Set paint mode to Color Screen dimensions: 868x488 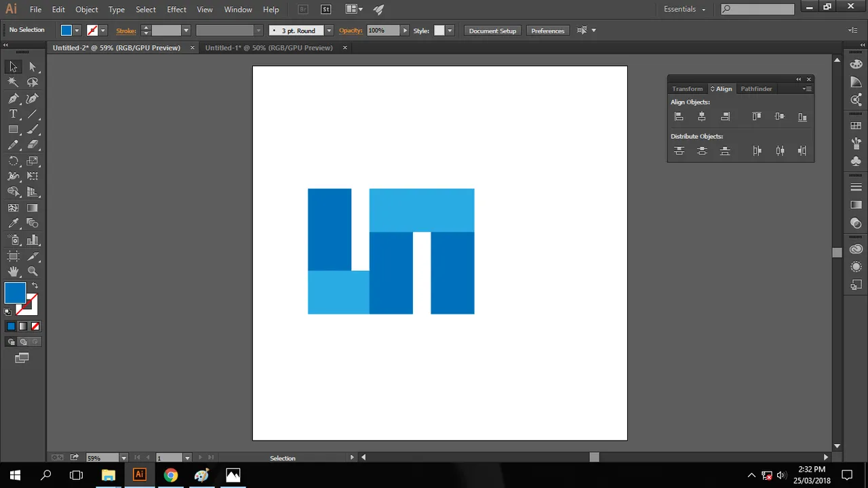11,326
